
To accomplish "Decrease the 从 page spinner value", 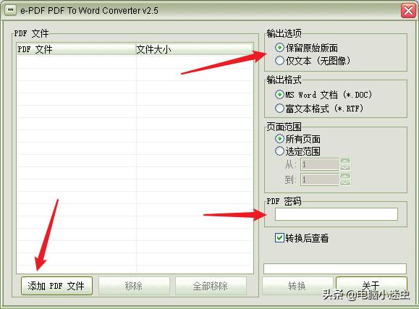I will (x=345, y=168).
